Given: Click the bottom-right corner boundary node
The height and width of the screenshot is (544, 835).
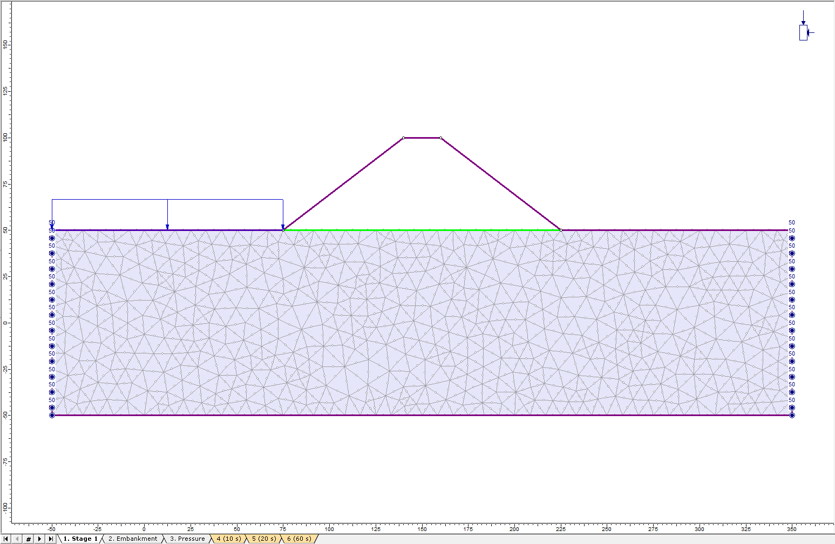Looking at the screenshot, I should click(x=792, y=415).
